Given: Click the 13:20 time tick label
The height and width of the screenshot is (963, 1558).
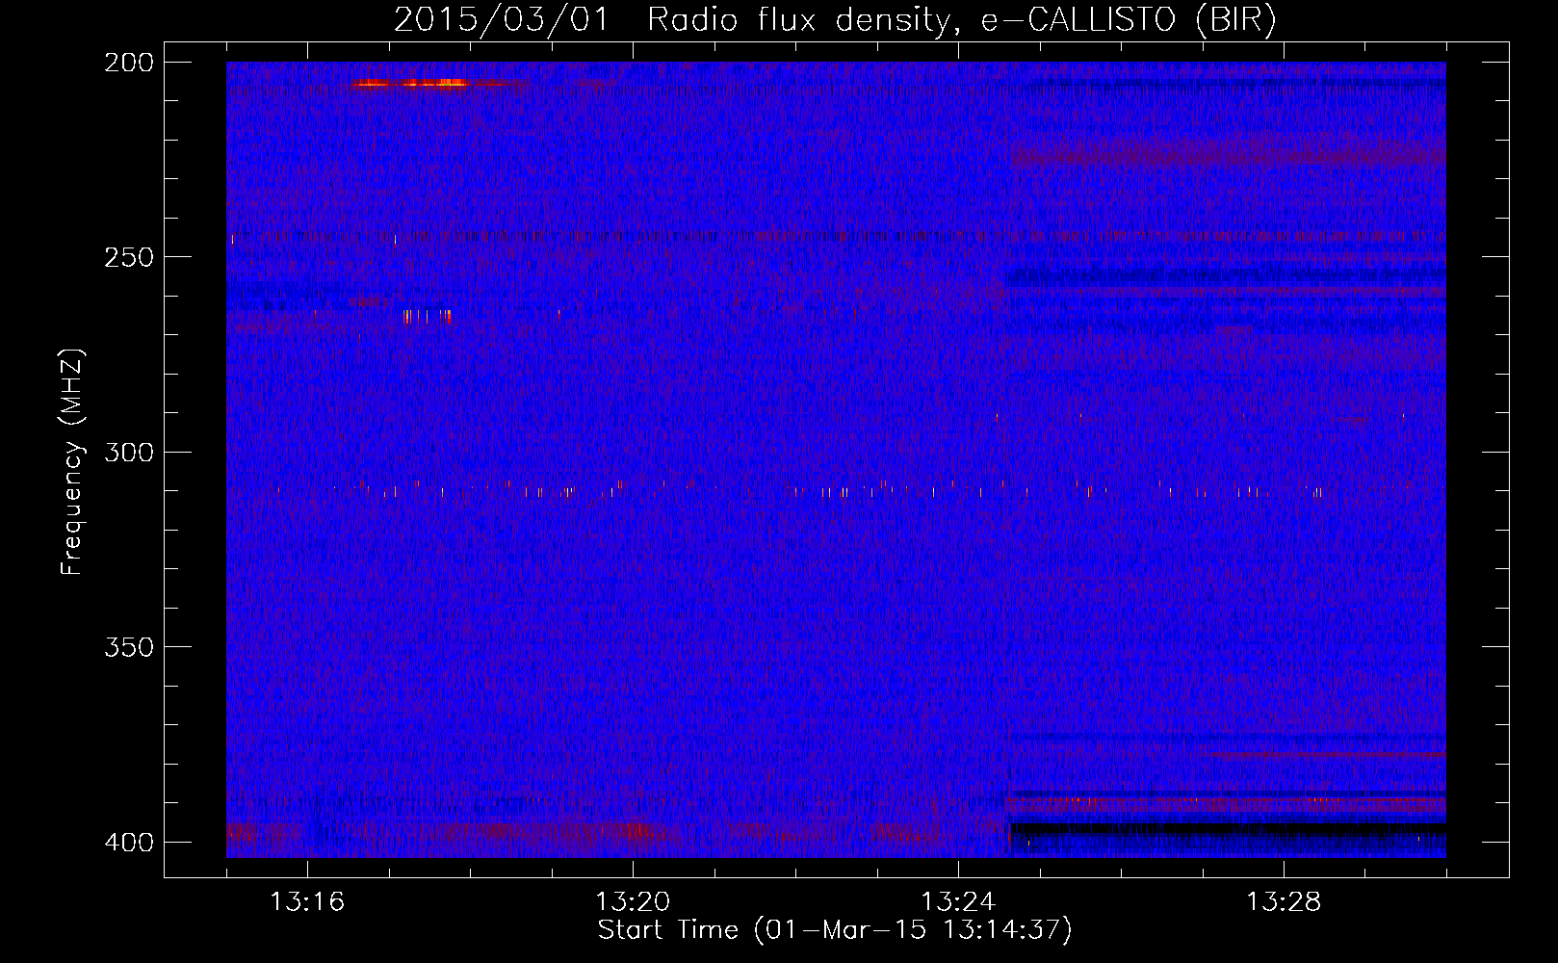Looking at the screenshot, I should pos(633,902).
